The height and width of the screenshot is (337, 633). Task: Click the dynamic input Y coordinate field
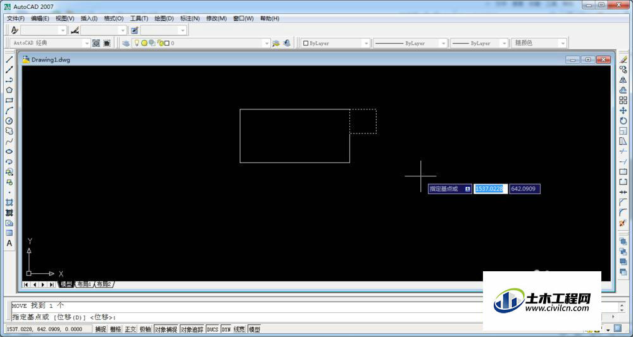[x=524, y=188]
